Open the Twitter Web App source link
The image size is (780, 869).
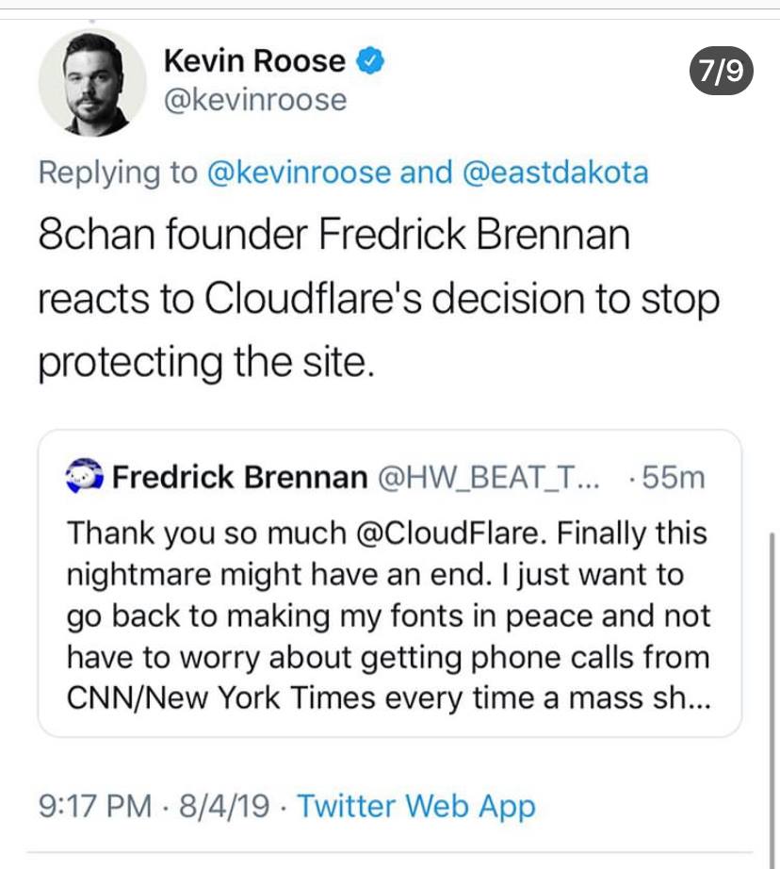415,806
